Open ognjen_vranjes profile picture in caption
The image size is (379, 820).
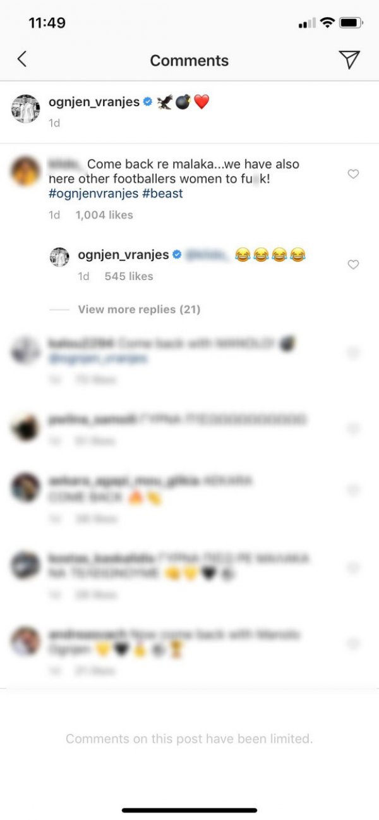click(x=26, y=108)
